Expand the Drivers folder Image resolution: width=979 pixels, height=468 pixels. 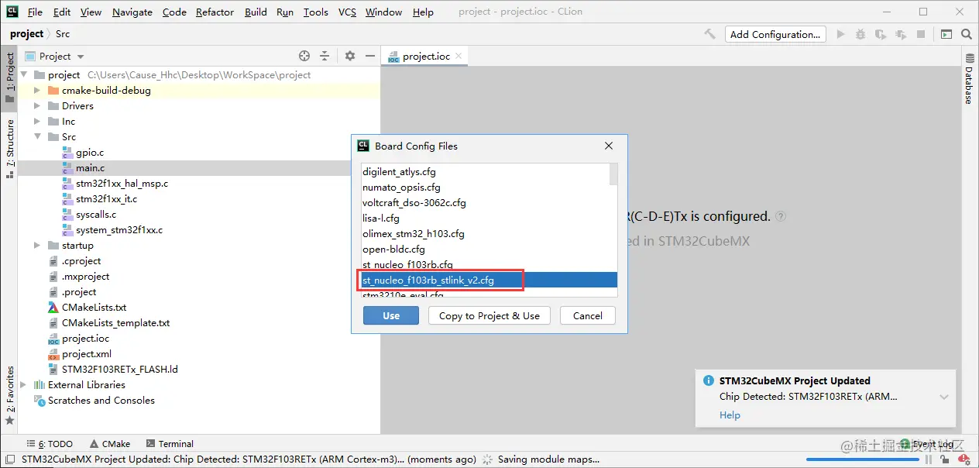click(37, 106)
